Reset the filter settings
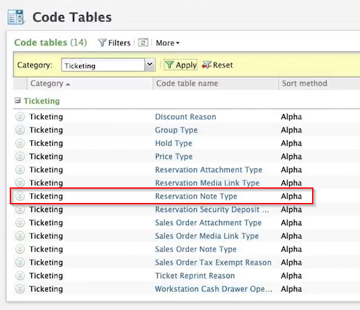The width and height of the screenshot is (360, 310). pos(218,65)
